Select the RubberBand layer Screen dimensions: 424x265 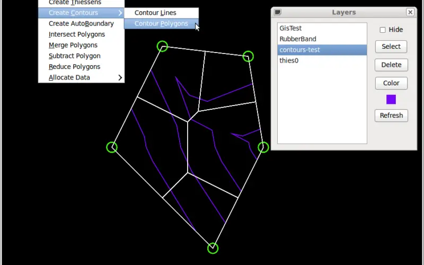(x=322, y=39)
